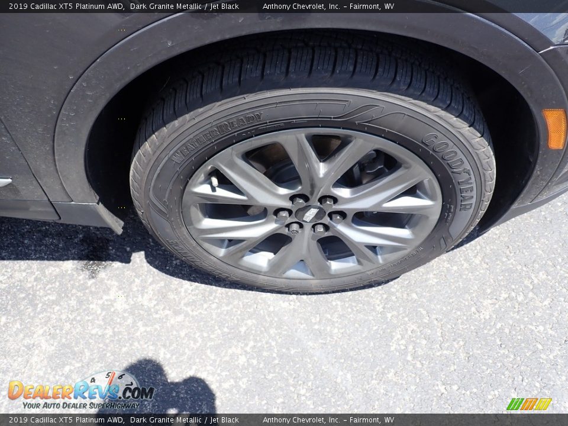
Task: Click the valve stem on the wheel rim
Action: (214, 180)
